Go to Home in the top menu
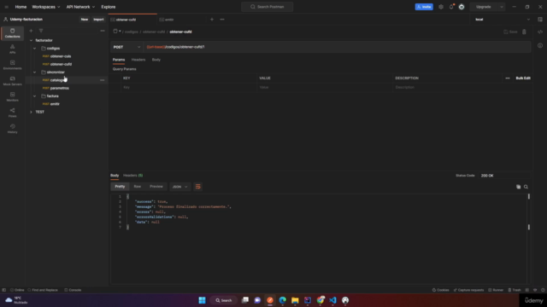Screen dimensions: 547x307 pos(21,7)
